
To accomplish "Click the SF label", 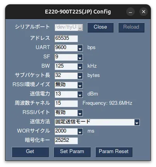I will [x=47, y=56].
